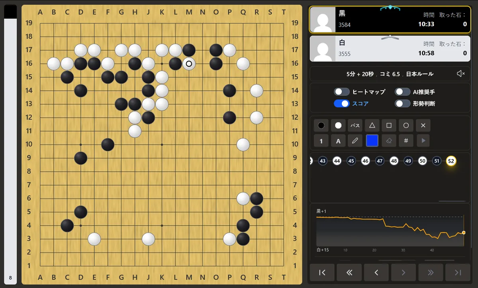Click the black player's avatar
Viewport: 478px width, 288px height.
323,19
